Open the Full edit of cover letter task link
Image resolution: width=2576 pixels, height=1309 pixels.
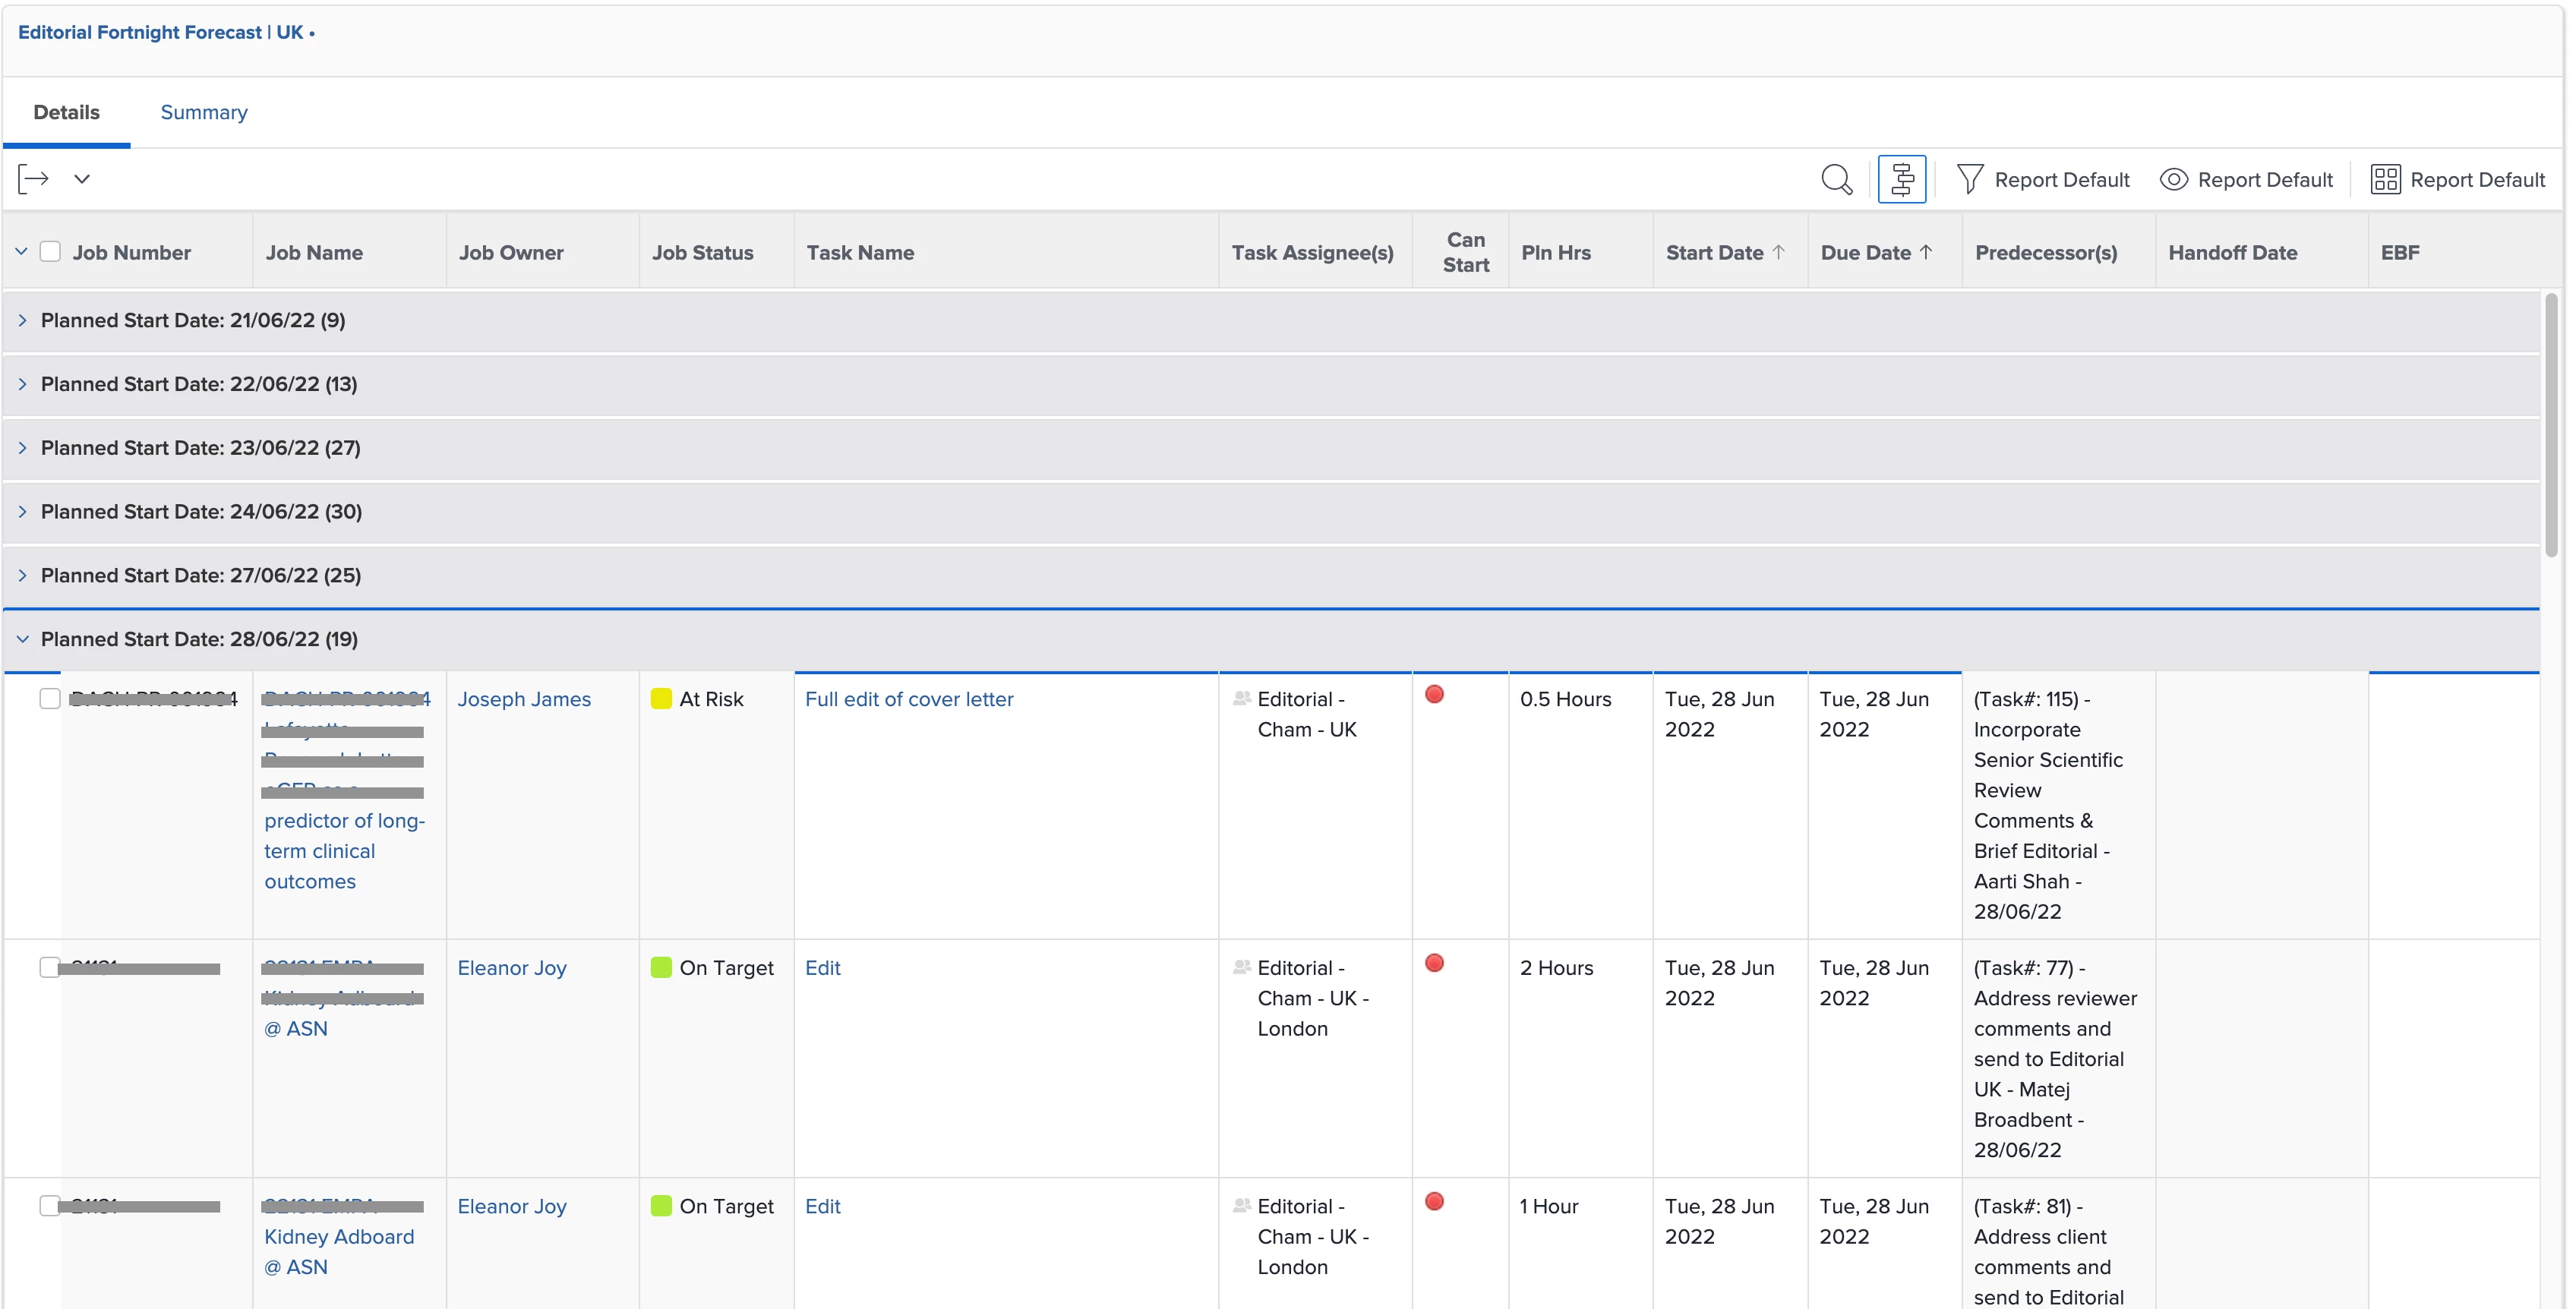click(908, 699)
